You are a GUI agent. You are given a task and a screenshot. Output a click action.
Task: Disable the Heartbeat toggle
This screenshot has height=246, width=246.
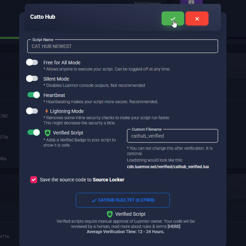pos(34,95)
